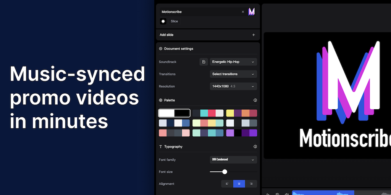Click the Typography info icon
Screen dimensions: 391x195
coord(255,147)
